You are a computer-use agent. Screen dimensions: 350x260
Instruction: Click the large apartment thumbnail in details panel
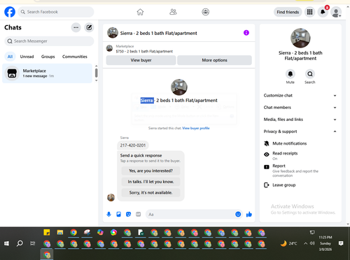click(300, 38)
